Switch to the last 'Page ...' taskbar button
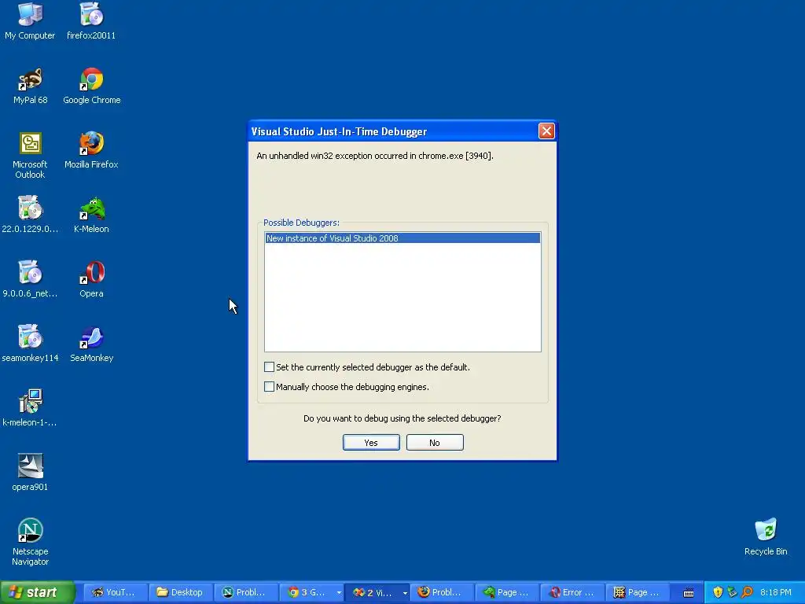The height and width of the screenshot is (604, 805). 638,592
